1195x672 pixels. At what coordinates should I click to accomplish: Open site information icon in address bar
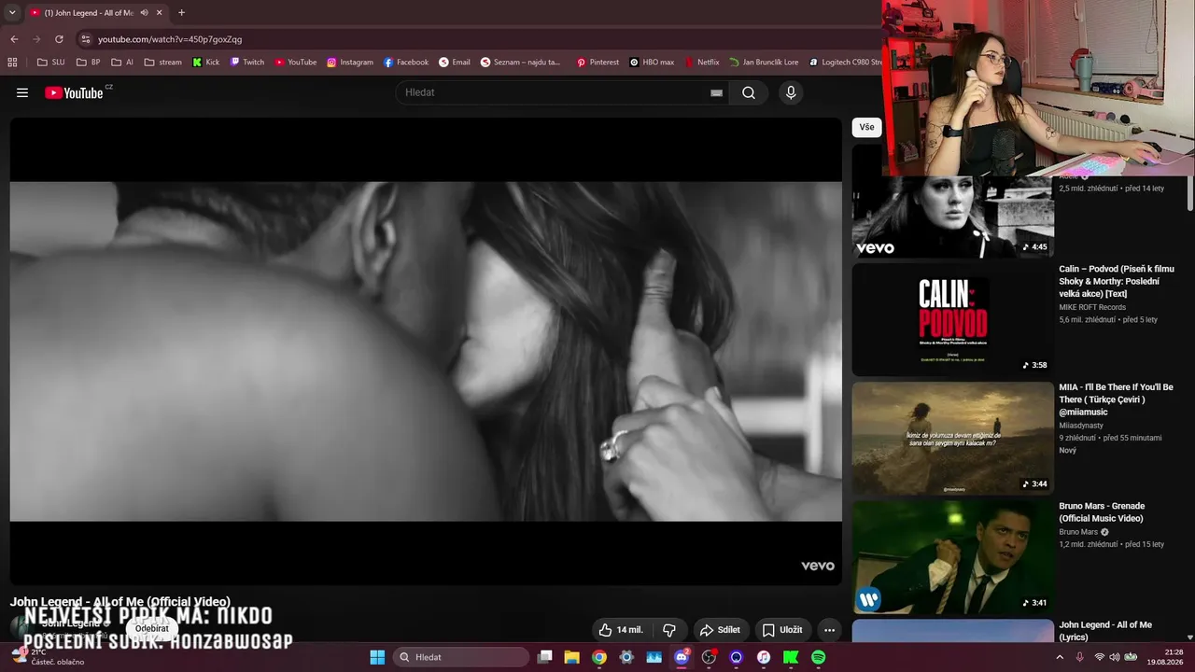86,39
